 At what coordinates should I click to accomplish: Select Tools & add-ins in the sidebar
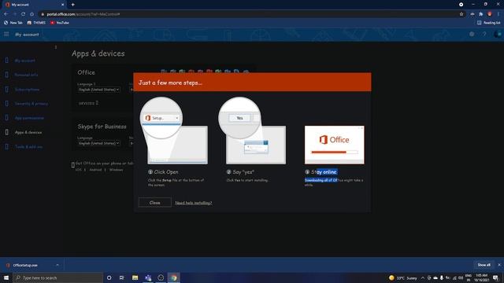[x=28, y=147]
